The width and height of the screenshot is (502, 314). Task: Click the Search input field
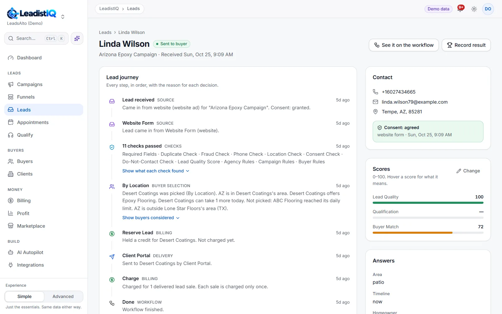[x=36, y=38]
